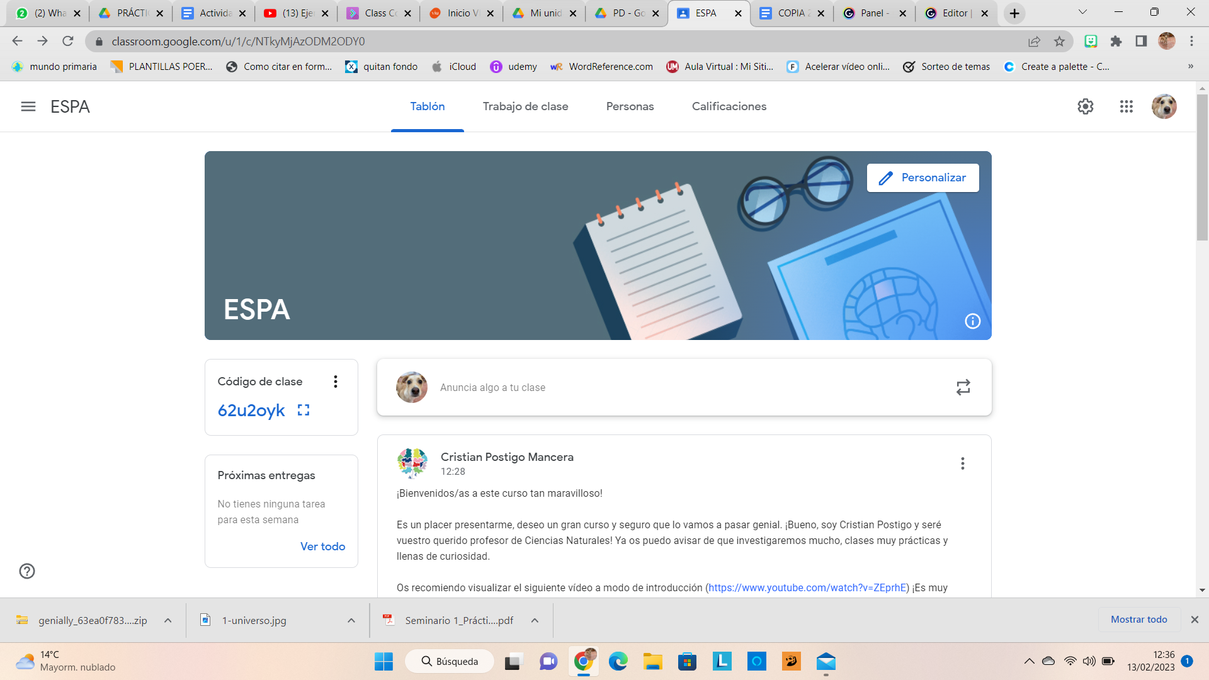Display the class code in full screen
Image resolution: width=1209 pixels, height=680 pixels.
(x=304, y=410)
